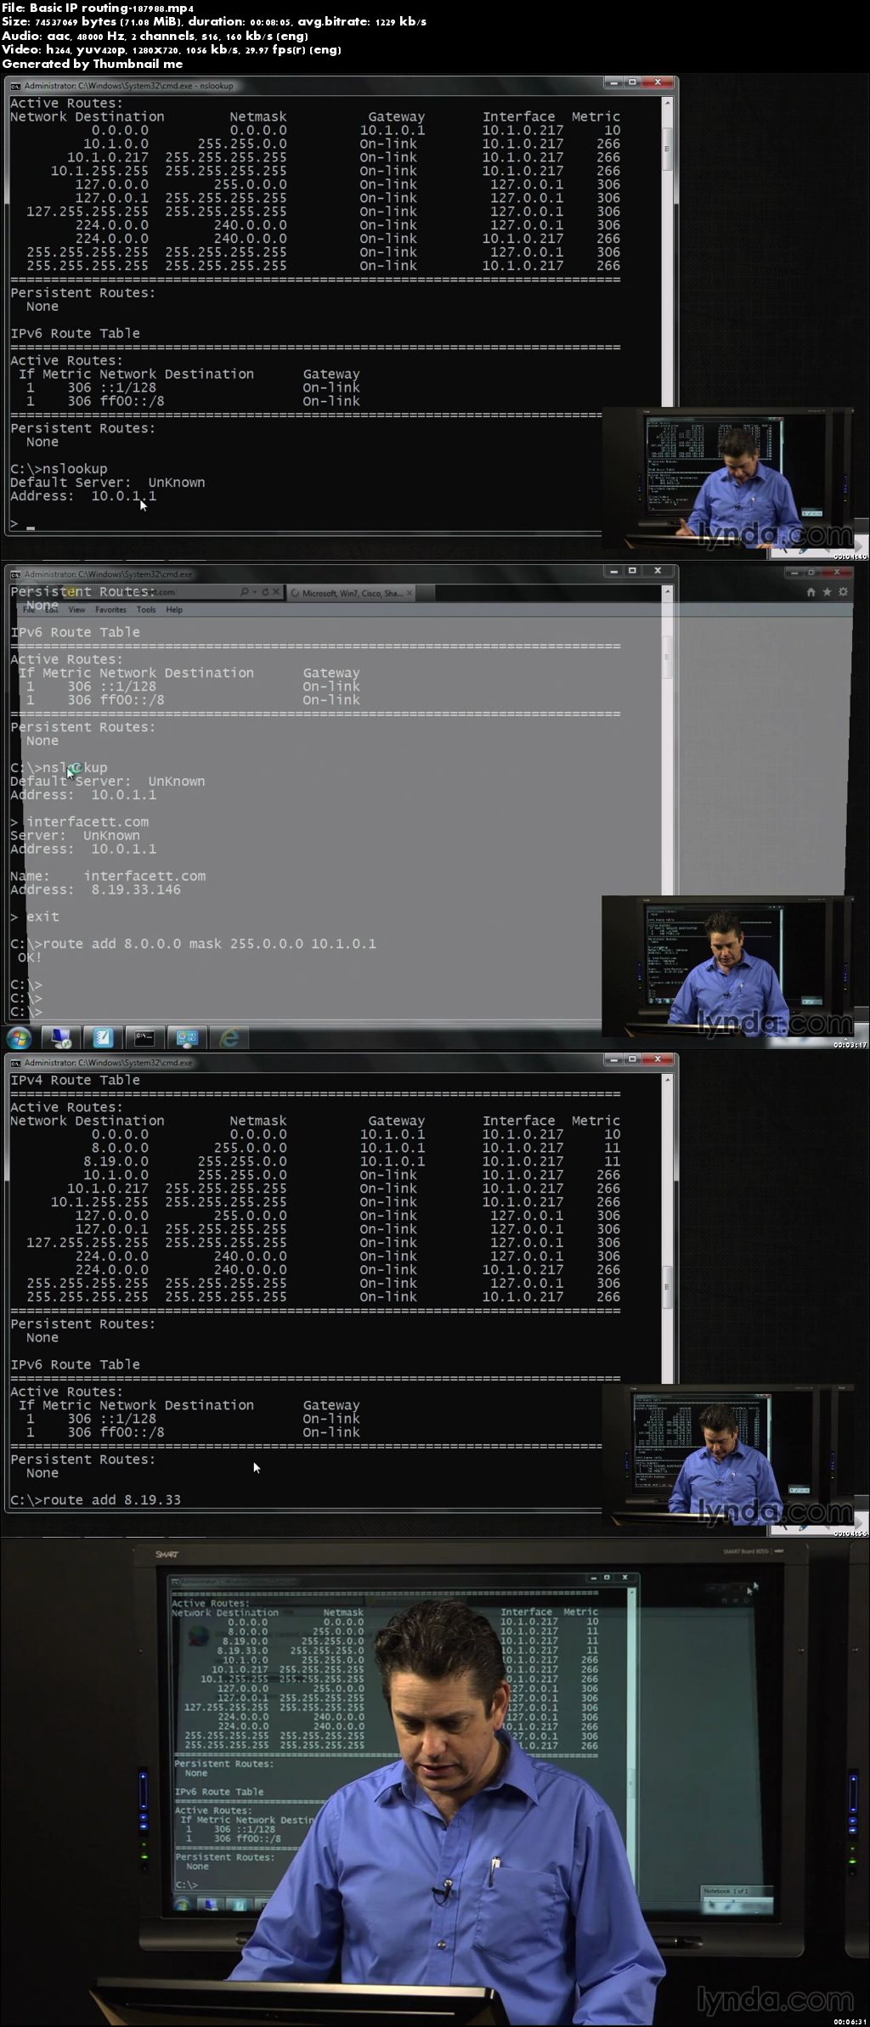Click the 'C:\>route add 8.19.33' prompt line
870x2027 pixels.
(x=95, y=1500)
